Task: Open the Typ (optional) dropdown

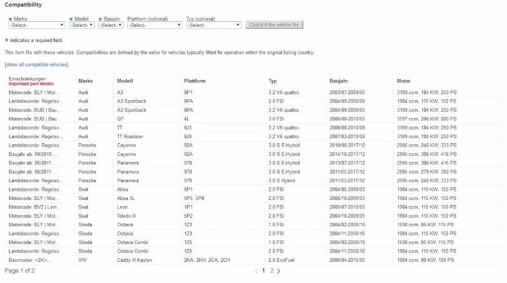Action: click(x=214, y=25)
